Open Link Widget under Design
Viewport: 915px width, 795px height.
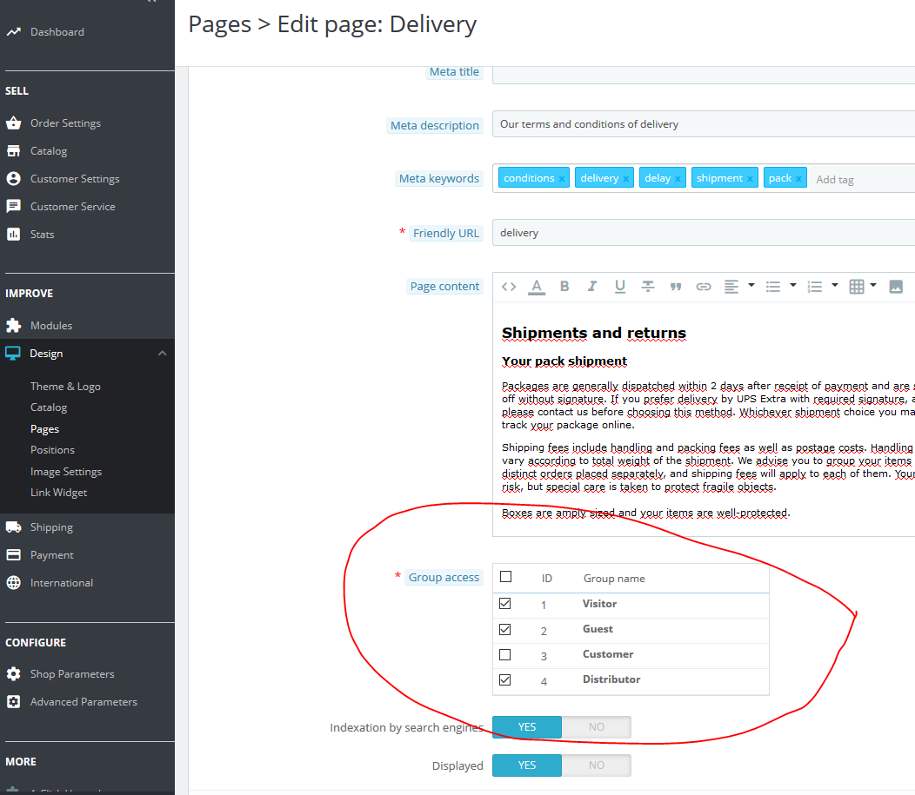click(x=58, y=493)
